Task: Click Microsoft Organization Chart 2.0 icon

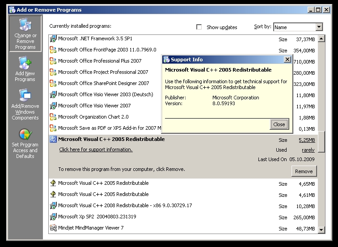Action: [x=53, y=117]
